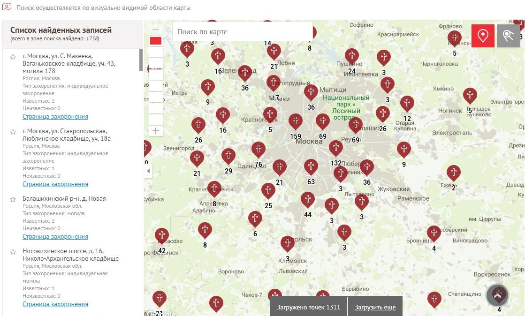
Task: Open the marker labeled 36 at Зеленоград
Action: click(245, 73)
